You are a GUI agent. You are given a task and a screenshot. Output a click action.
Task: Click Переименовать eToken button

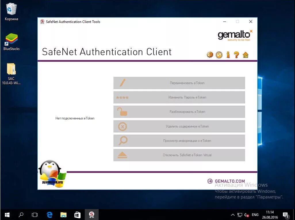click(x=179, y=83)
